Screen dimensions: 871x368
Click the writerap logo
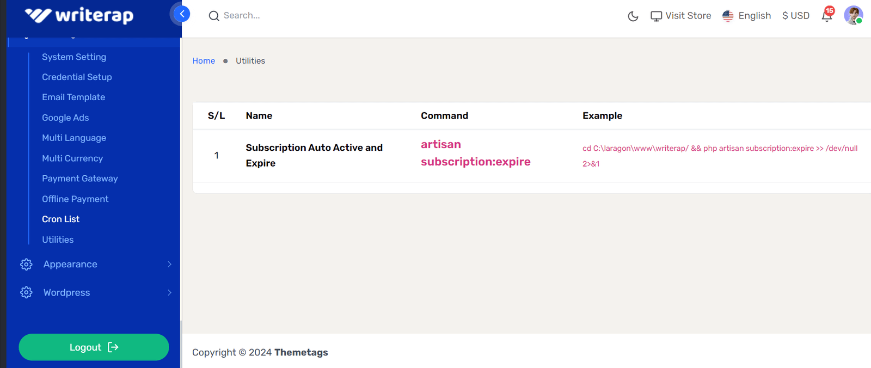pyautogui.click(x=79, y=15)
